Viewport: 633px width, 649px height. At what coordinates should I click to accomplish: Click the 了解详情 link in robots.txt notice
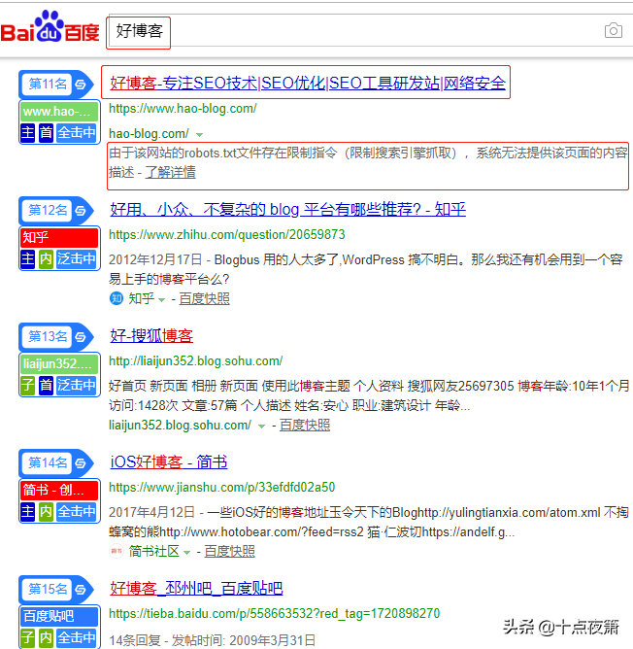pos(170,172)
